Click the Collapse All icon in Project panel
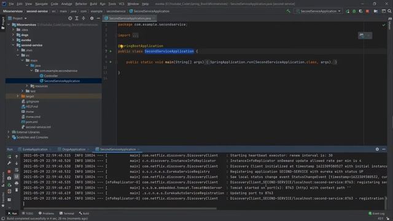This screenshot has height=221, width=393. pos(84,18)
